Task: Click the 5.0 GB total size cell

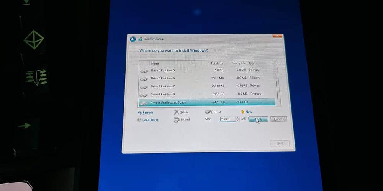Action: pos(219,70)
